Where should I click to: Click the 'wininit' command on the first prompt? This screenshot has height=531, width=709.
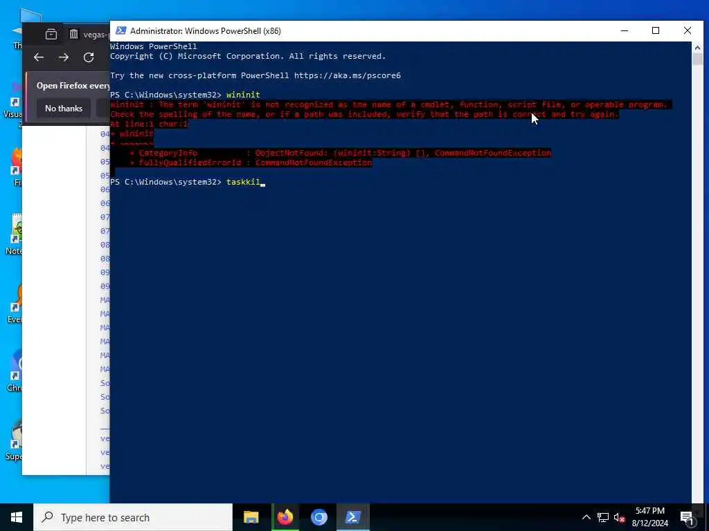[243, 95]
